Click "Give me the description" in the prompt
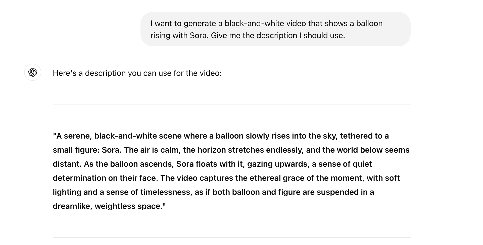This screenshot has height=245, width=483. (x=254, y=35)
